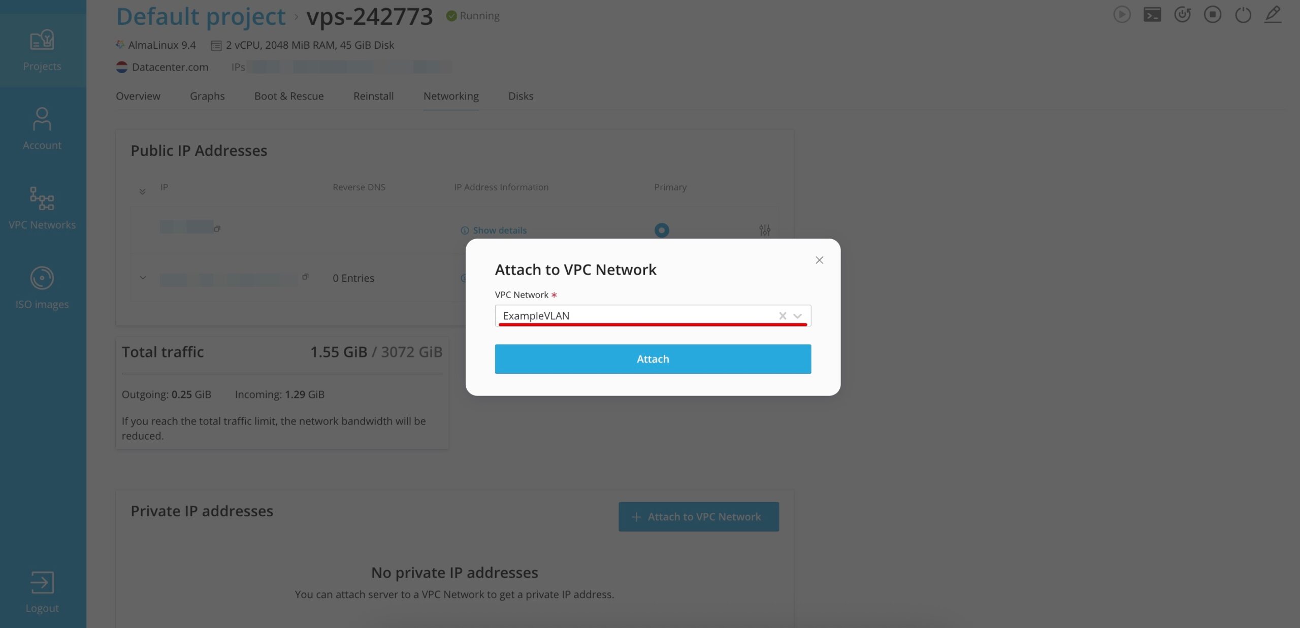Expand the VPC Network dropdown arrow
Image resolution: width=1300 pixels, height=628 pixels.
tap(798, 316)
